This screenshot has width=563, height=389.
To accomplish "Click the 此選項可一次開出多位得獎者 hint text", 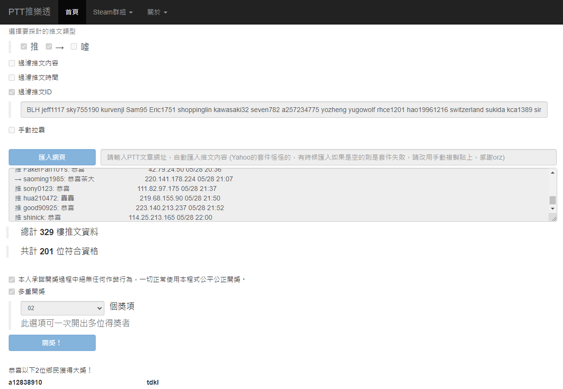I will [75, 323].
